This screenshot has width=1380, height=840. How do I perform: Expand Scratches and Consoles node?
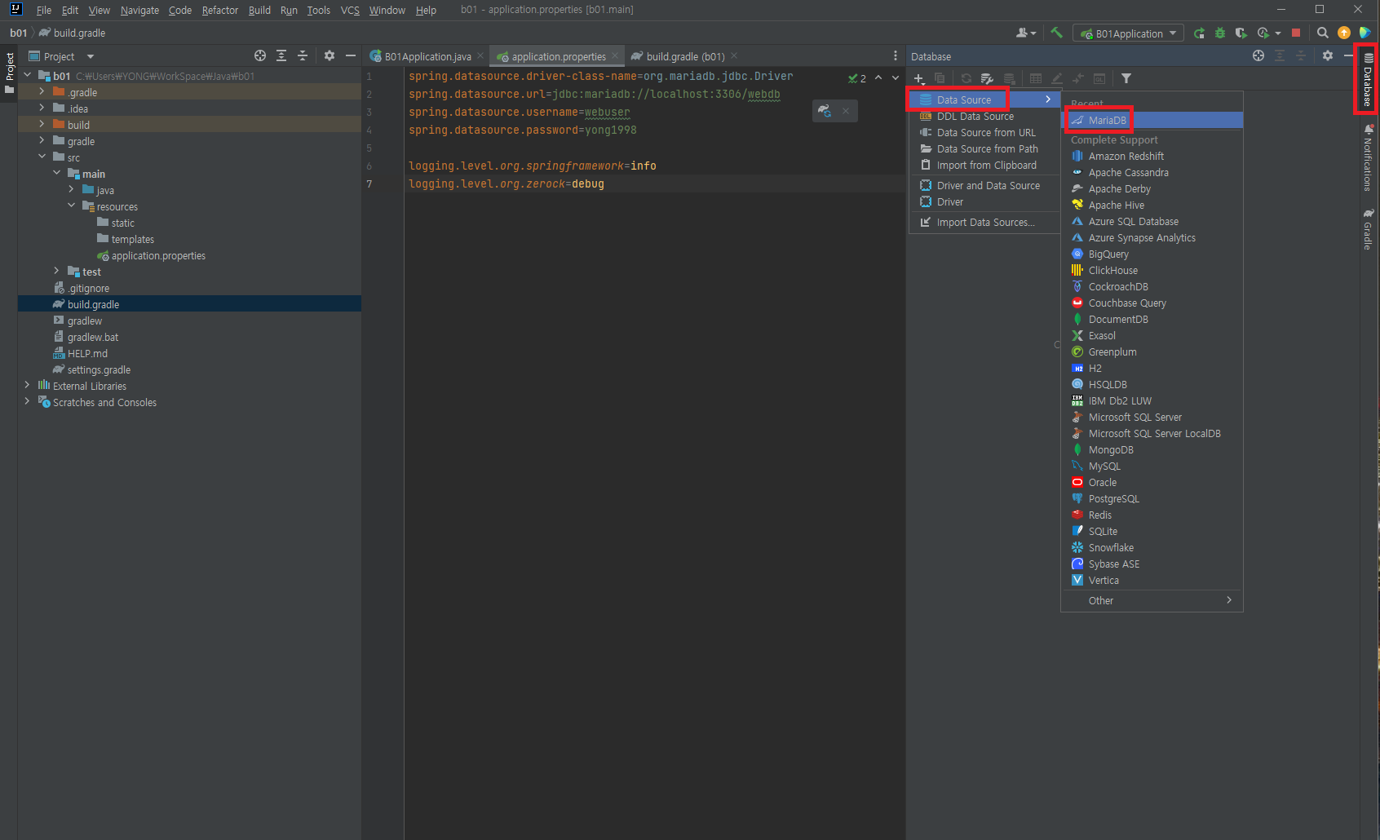(27, 402)
